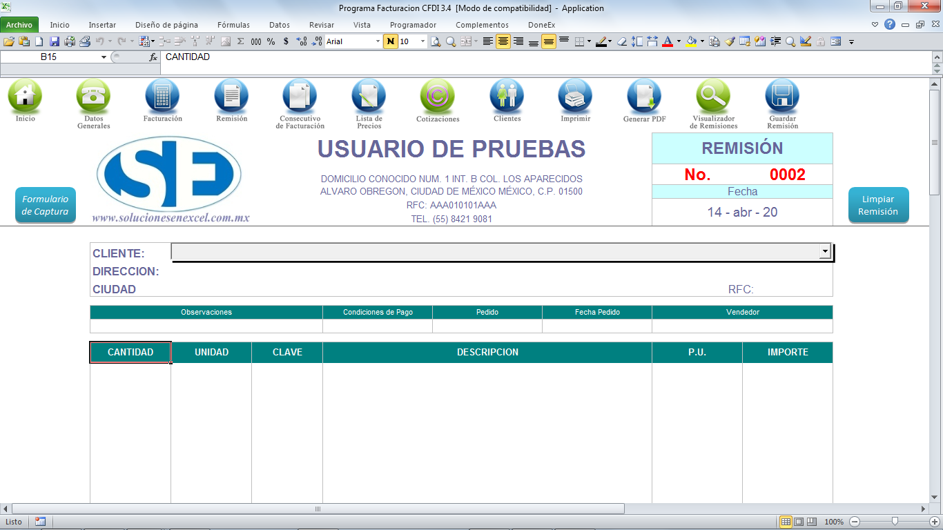The width and height of the screenshot is (943, 530).
Task: Click the thousands separator 000 icon
Action: [256, 41]
